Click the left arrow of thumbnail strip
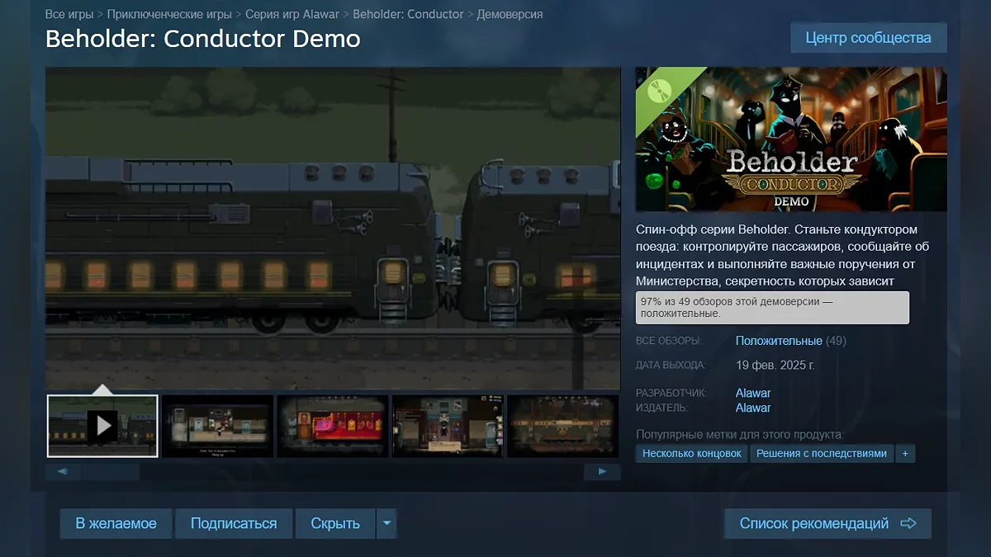 (63, 472)
